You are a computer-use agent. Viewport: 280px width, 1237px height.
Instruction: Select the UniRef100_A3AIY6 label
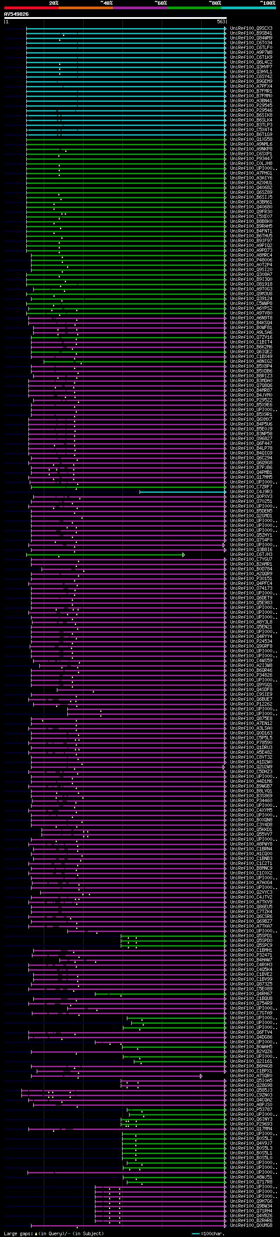click(251, 178)
